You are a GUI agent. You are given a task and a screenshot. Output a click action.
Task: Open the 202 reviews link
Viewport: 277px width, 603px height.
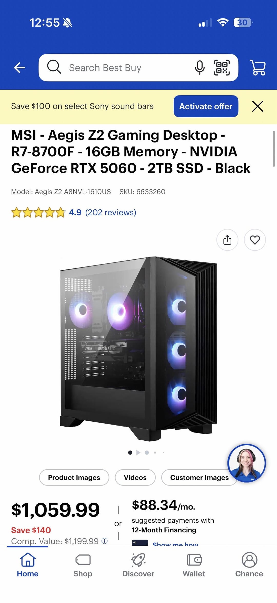pos(111,212)
